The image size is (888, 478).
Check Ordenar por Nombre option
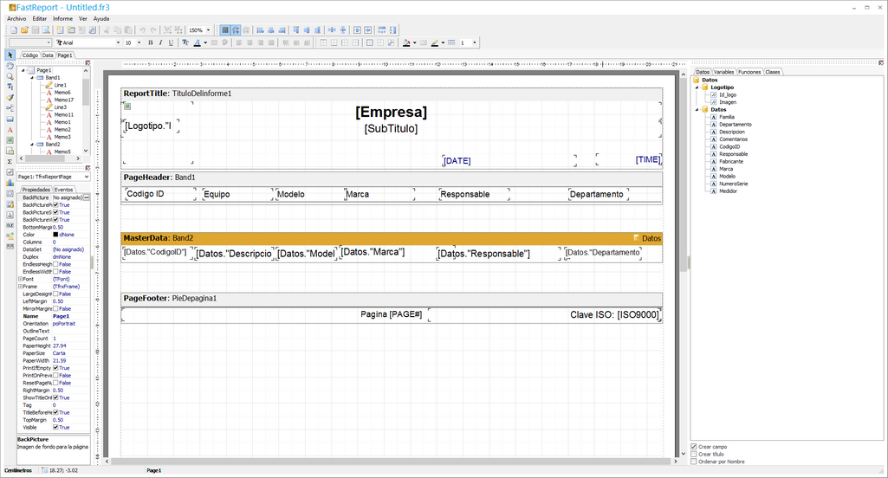point(694,462)
